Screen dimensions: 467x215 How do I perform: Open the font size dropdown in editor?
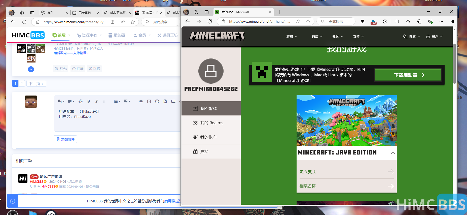[61, 101]
